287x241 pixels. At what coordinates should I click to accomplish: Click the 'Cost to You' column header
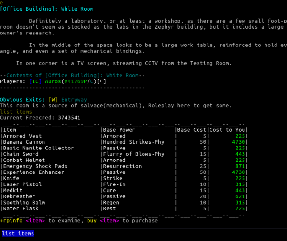(227, 130)
